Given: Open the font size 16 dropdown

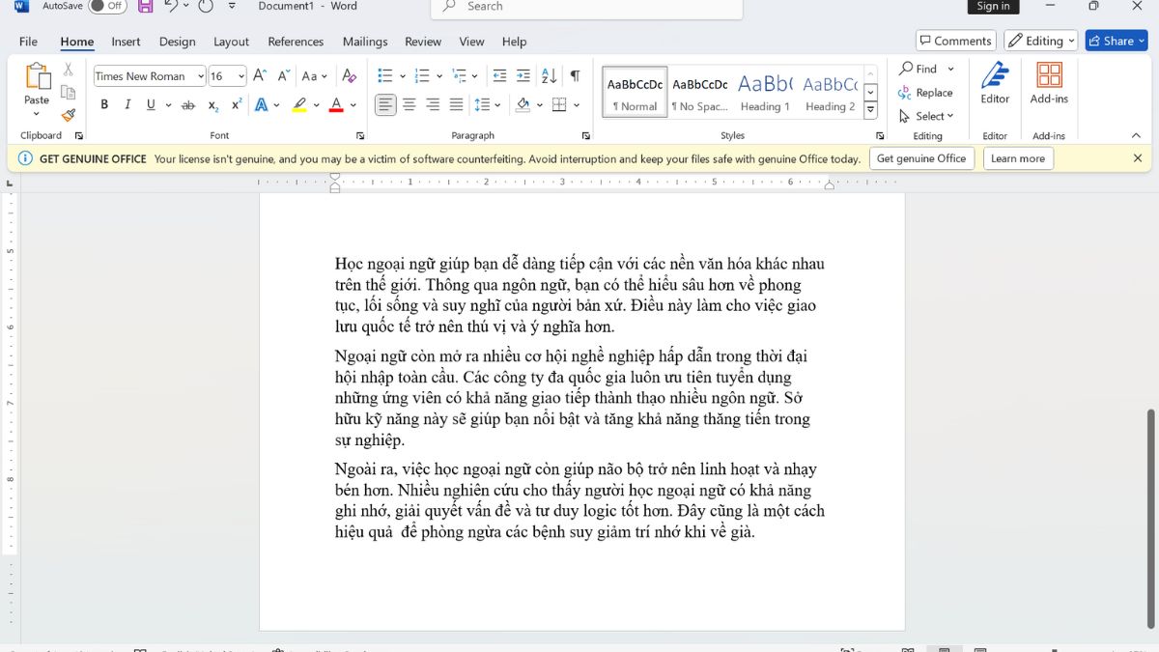Looking at the screenshot, I should pos(240,76).
